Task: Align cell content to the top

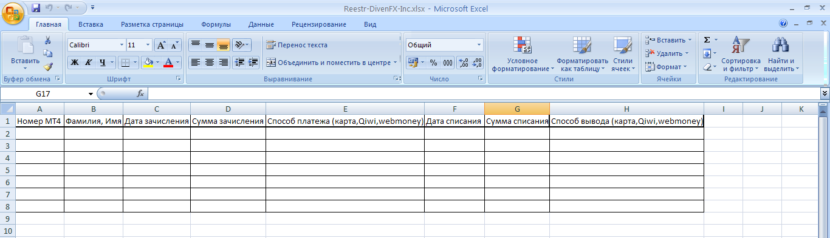Action: coord(195,45)
